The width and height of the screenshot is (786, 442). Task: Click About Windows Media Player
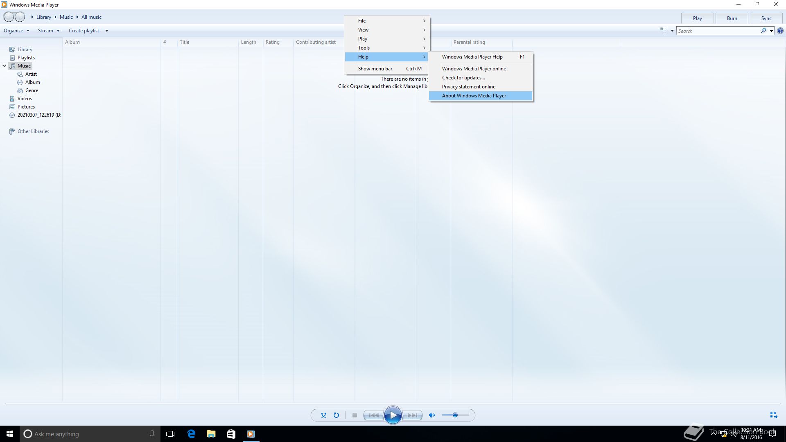tap(481, 96)
